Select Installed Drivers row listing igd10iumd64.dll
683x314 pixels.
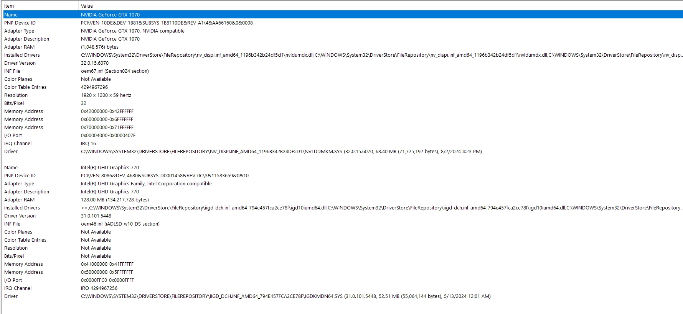pos(343,208)
